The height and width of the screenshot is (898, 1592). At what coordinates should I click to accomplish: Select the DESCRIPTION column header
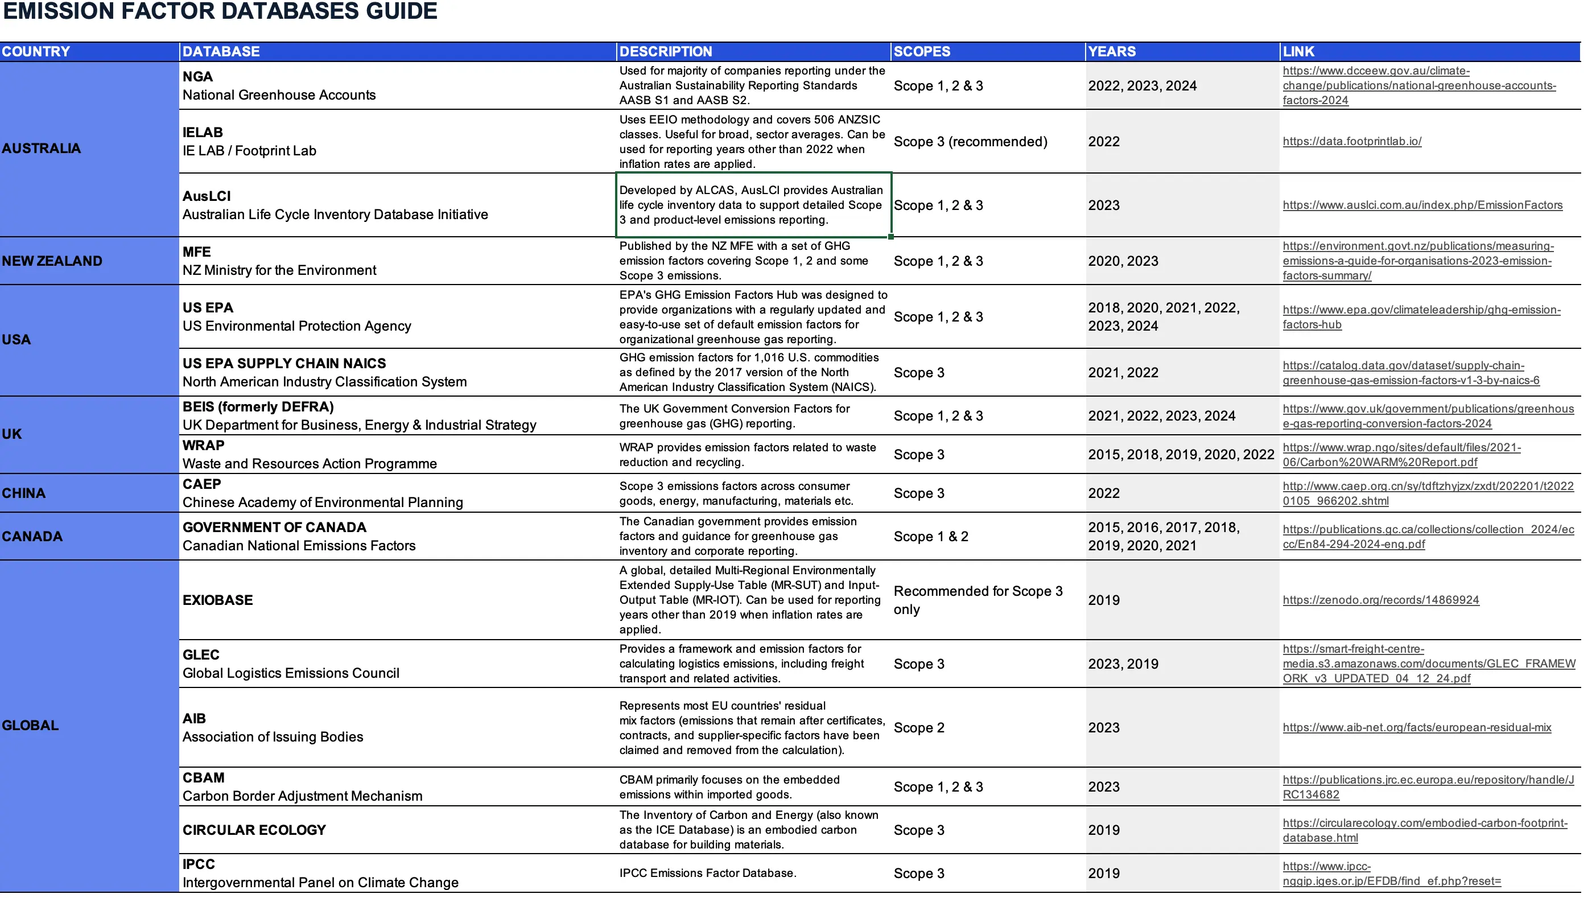point(753,51)
